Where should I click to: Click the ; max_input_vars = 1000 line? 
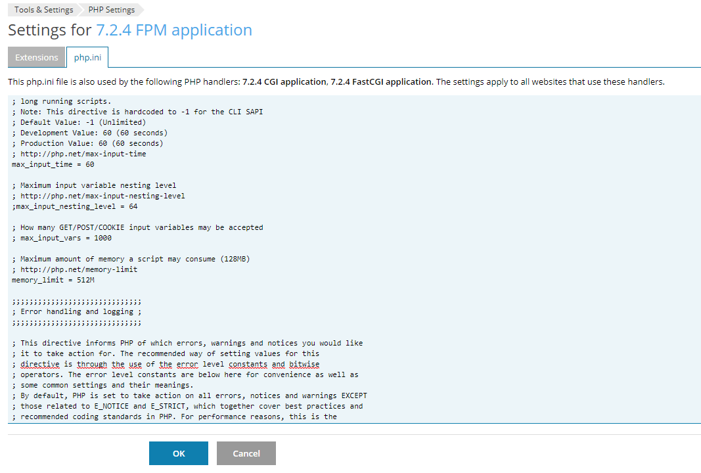[x=62, y=238]
